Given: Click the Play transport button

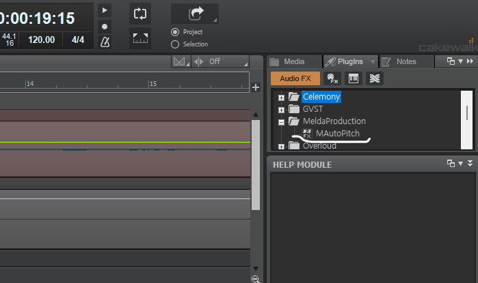Looking at the screenshot, I should click(105, 10).
